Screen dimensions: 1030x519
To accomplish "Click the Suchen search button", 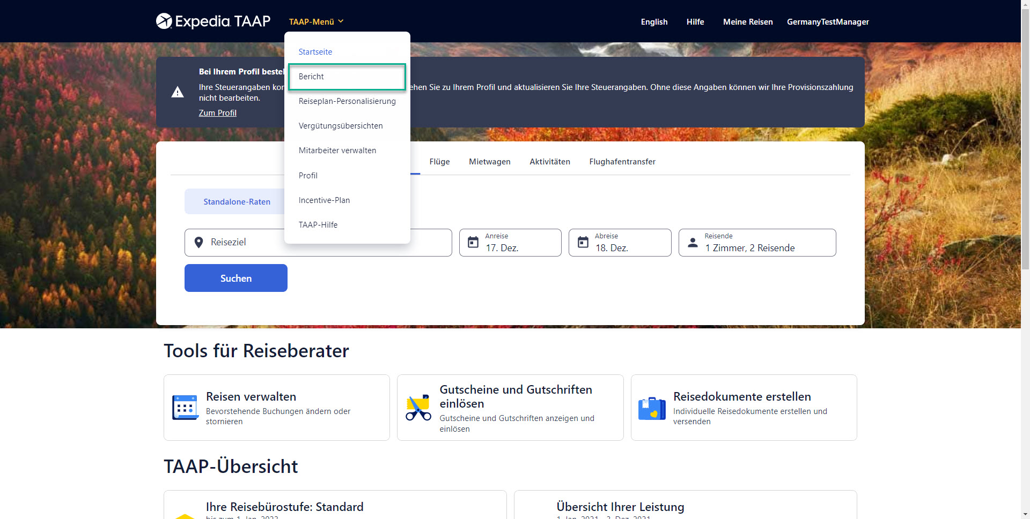I will point(236,278).
